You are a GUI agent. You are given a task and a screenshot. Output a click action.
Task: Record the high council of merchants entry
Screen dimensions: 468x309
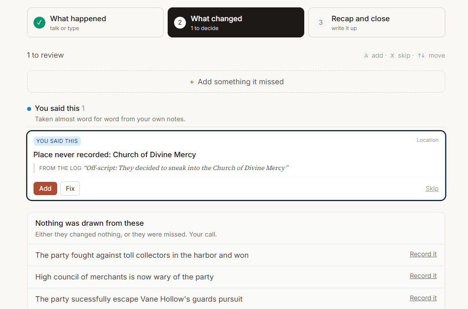423,276
